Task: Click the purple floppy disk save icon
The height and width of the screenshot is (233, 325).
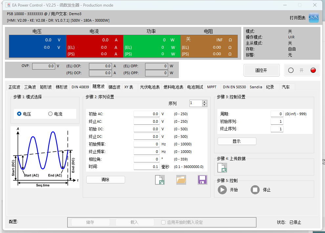Action: click(x=203, y=180)
